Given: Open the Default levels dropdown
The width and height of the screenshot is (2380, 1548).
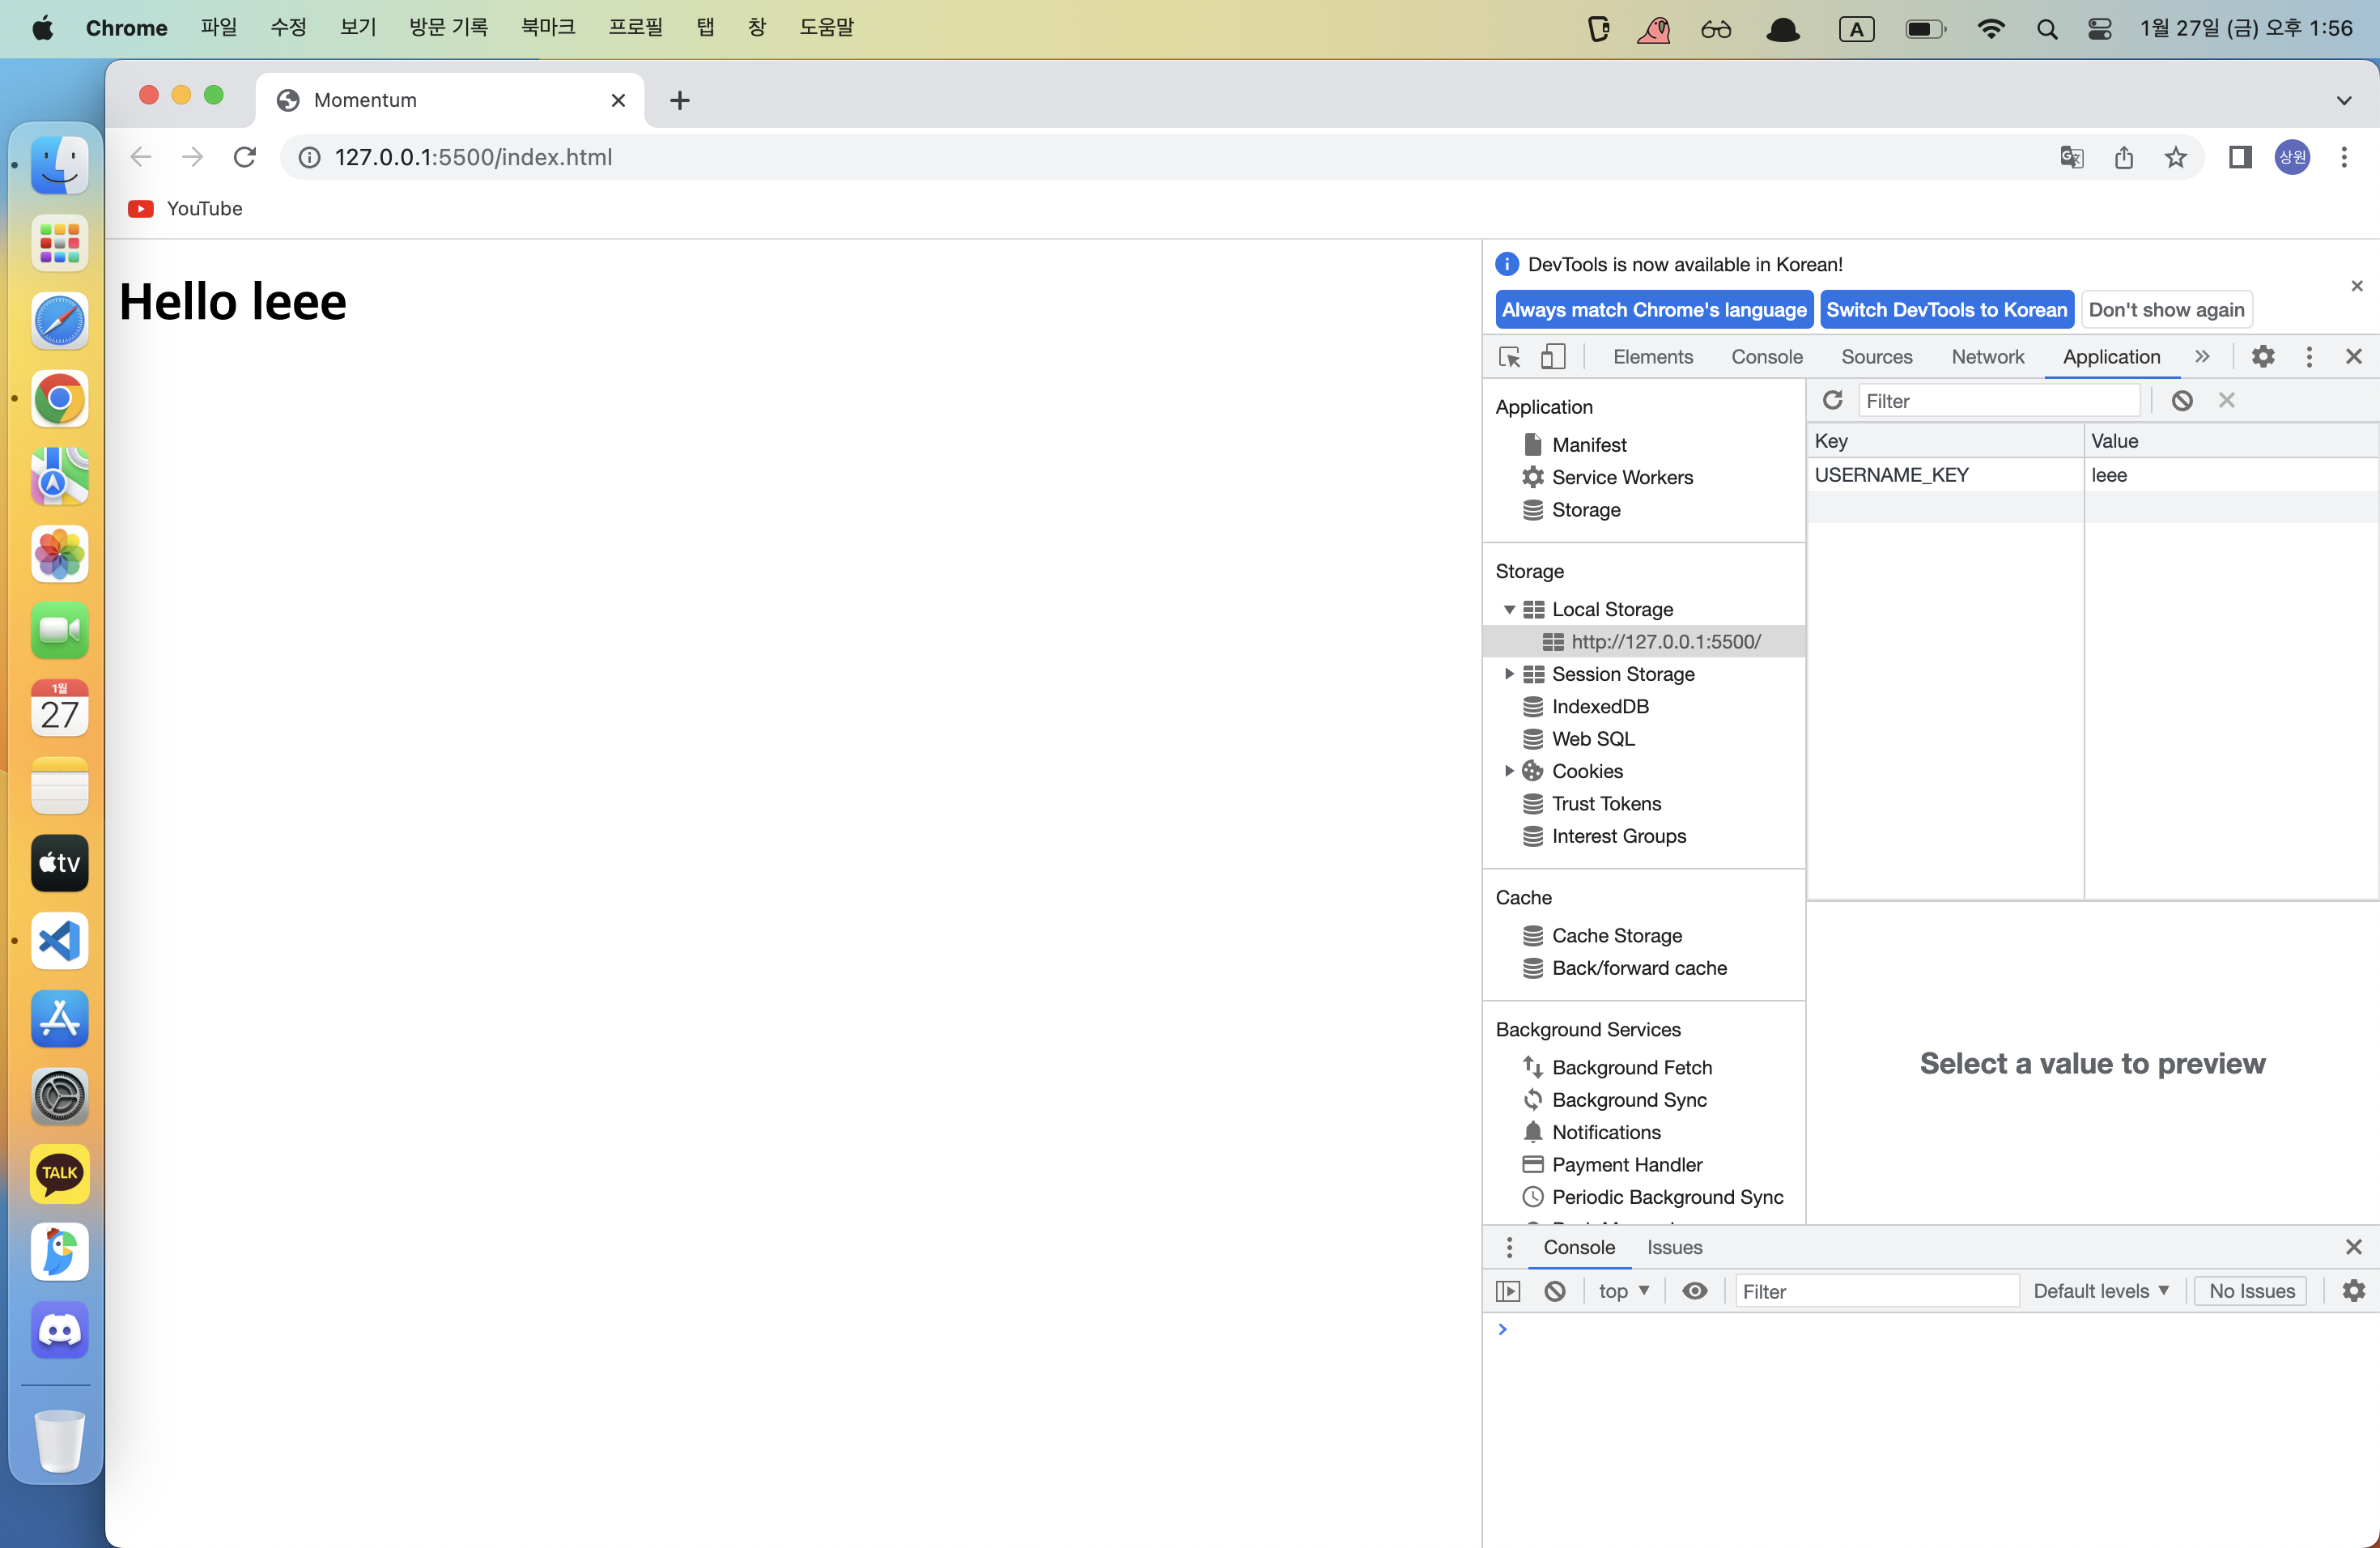Looking at the screenshot, I should 2100,1291.
